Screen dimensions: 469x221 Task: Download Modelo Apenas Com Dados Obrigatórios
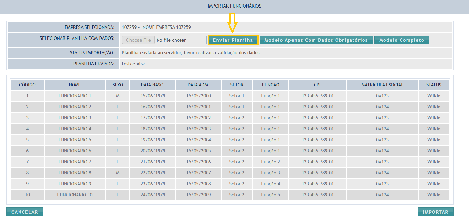click(x=316, y=40)
